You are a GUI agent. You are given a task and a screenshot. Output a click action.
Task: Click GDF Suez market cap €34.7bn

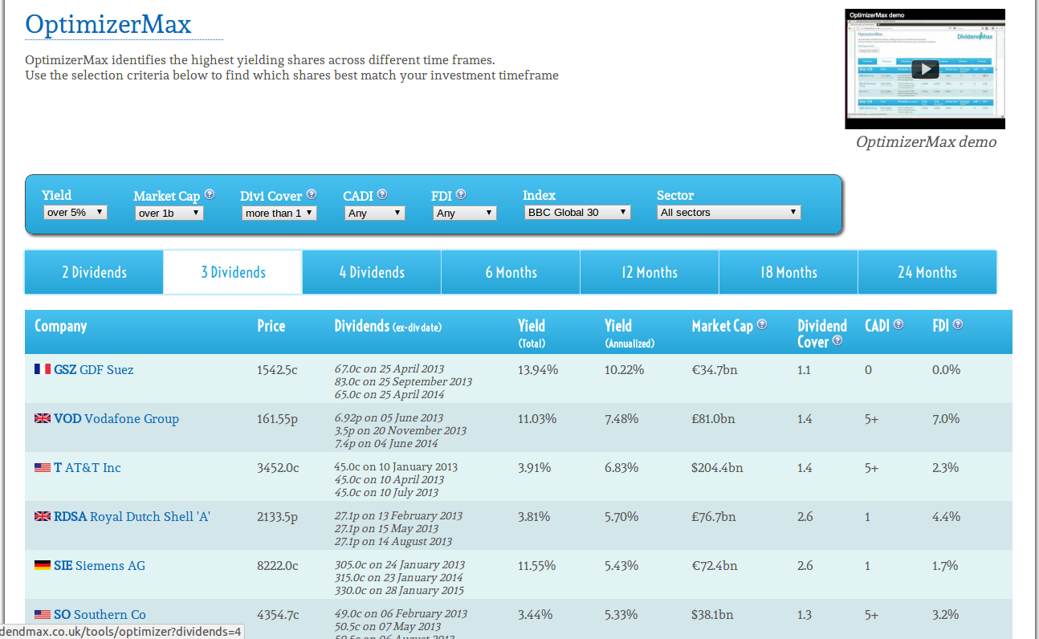(714, 369)
